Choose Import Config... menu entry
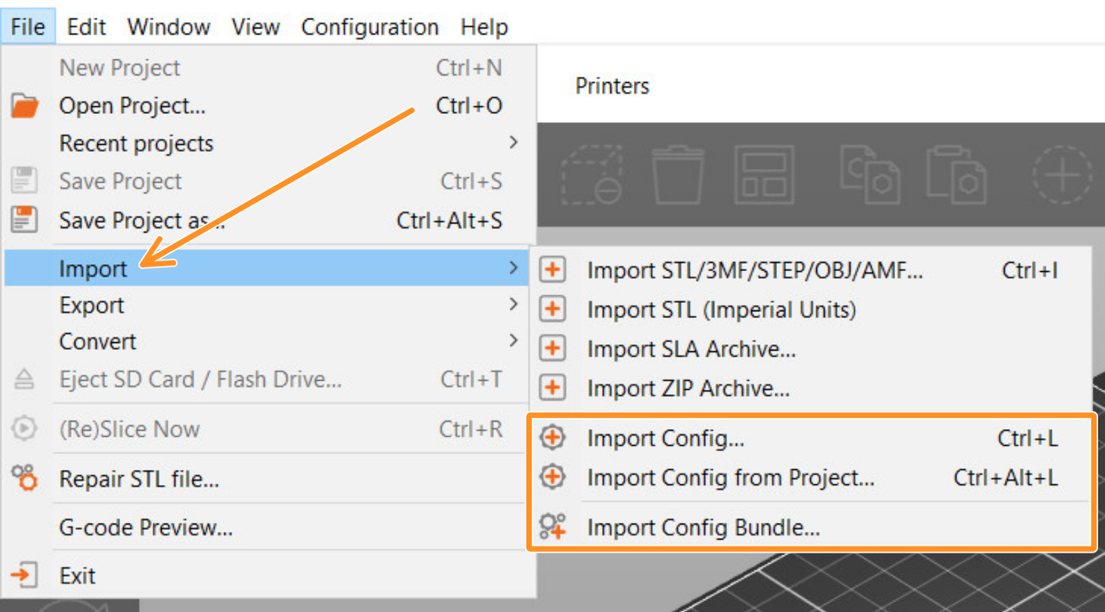Image resolution: width=1105 pixels, height=612 pixels. pyautogui.click(x=665, y=438)
